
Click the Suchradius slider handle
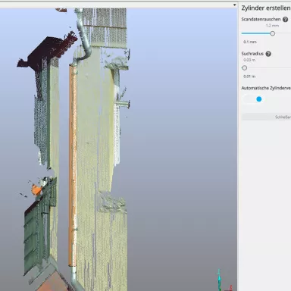pyautogui.click(x=244, y=68)
